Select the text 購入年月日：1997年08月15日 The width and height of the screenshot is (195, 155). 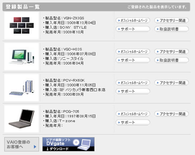pyautogui.click(x=70, y=116)
